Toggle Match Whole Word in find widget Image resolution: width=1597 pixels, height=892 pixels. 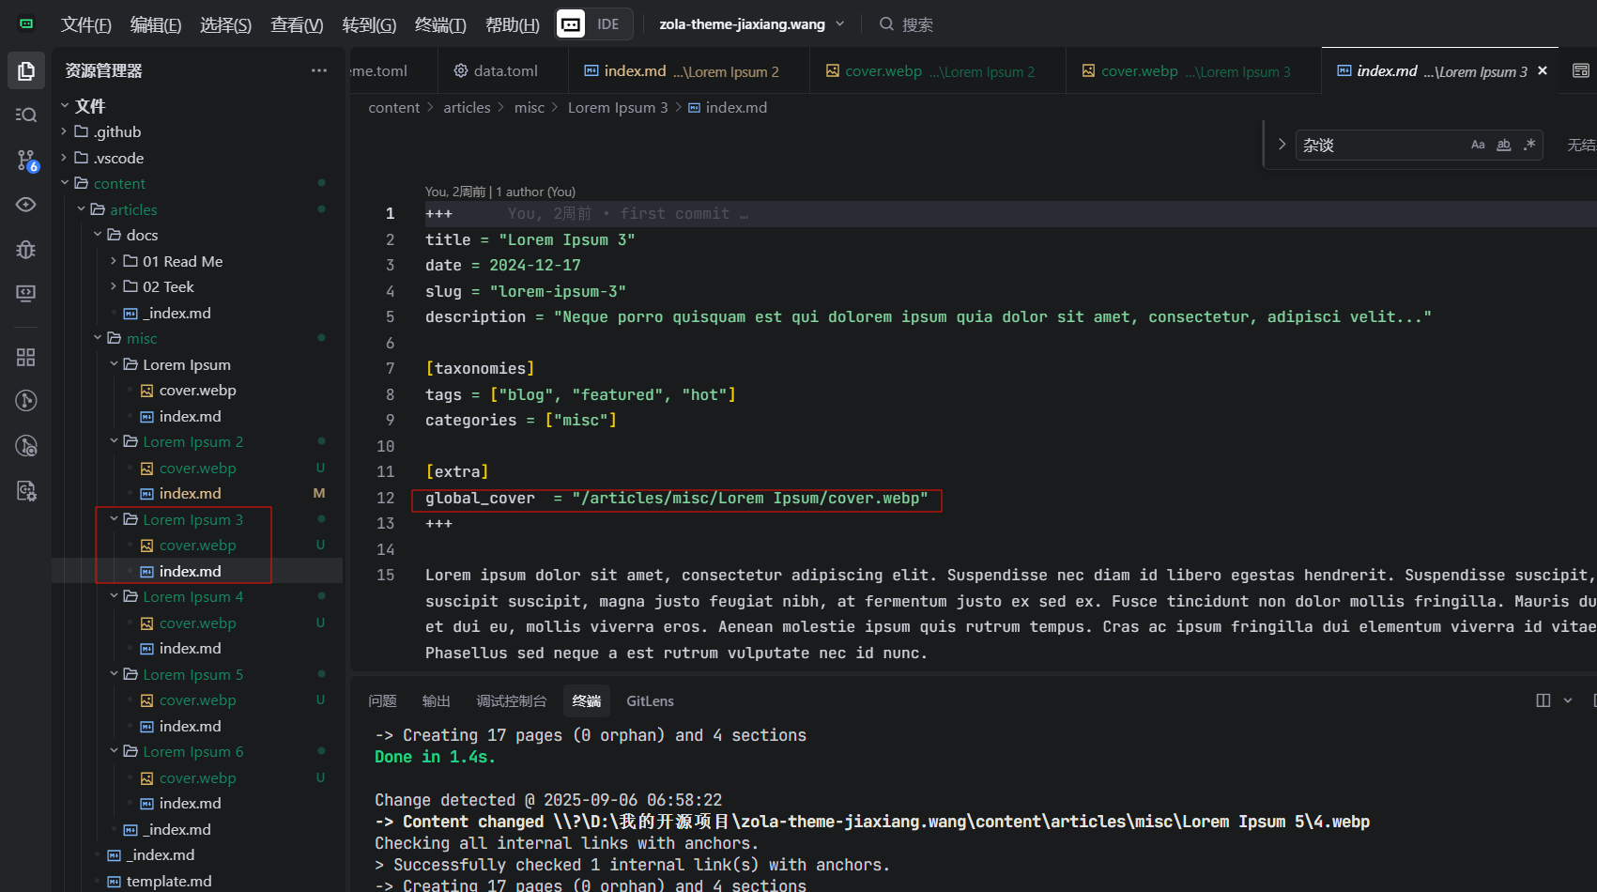[x=1503, y=145]
